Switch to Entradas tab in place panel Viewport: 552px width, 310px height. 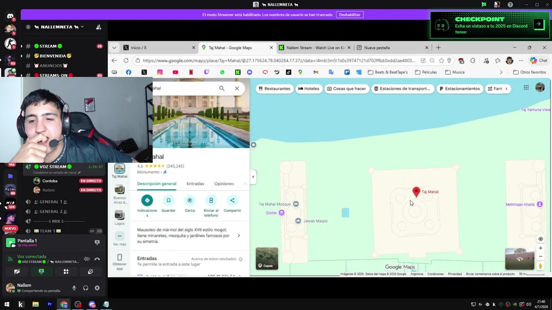tap(195, 184)
